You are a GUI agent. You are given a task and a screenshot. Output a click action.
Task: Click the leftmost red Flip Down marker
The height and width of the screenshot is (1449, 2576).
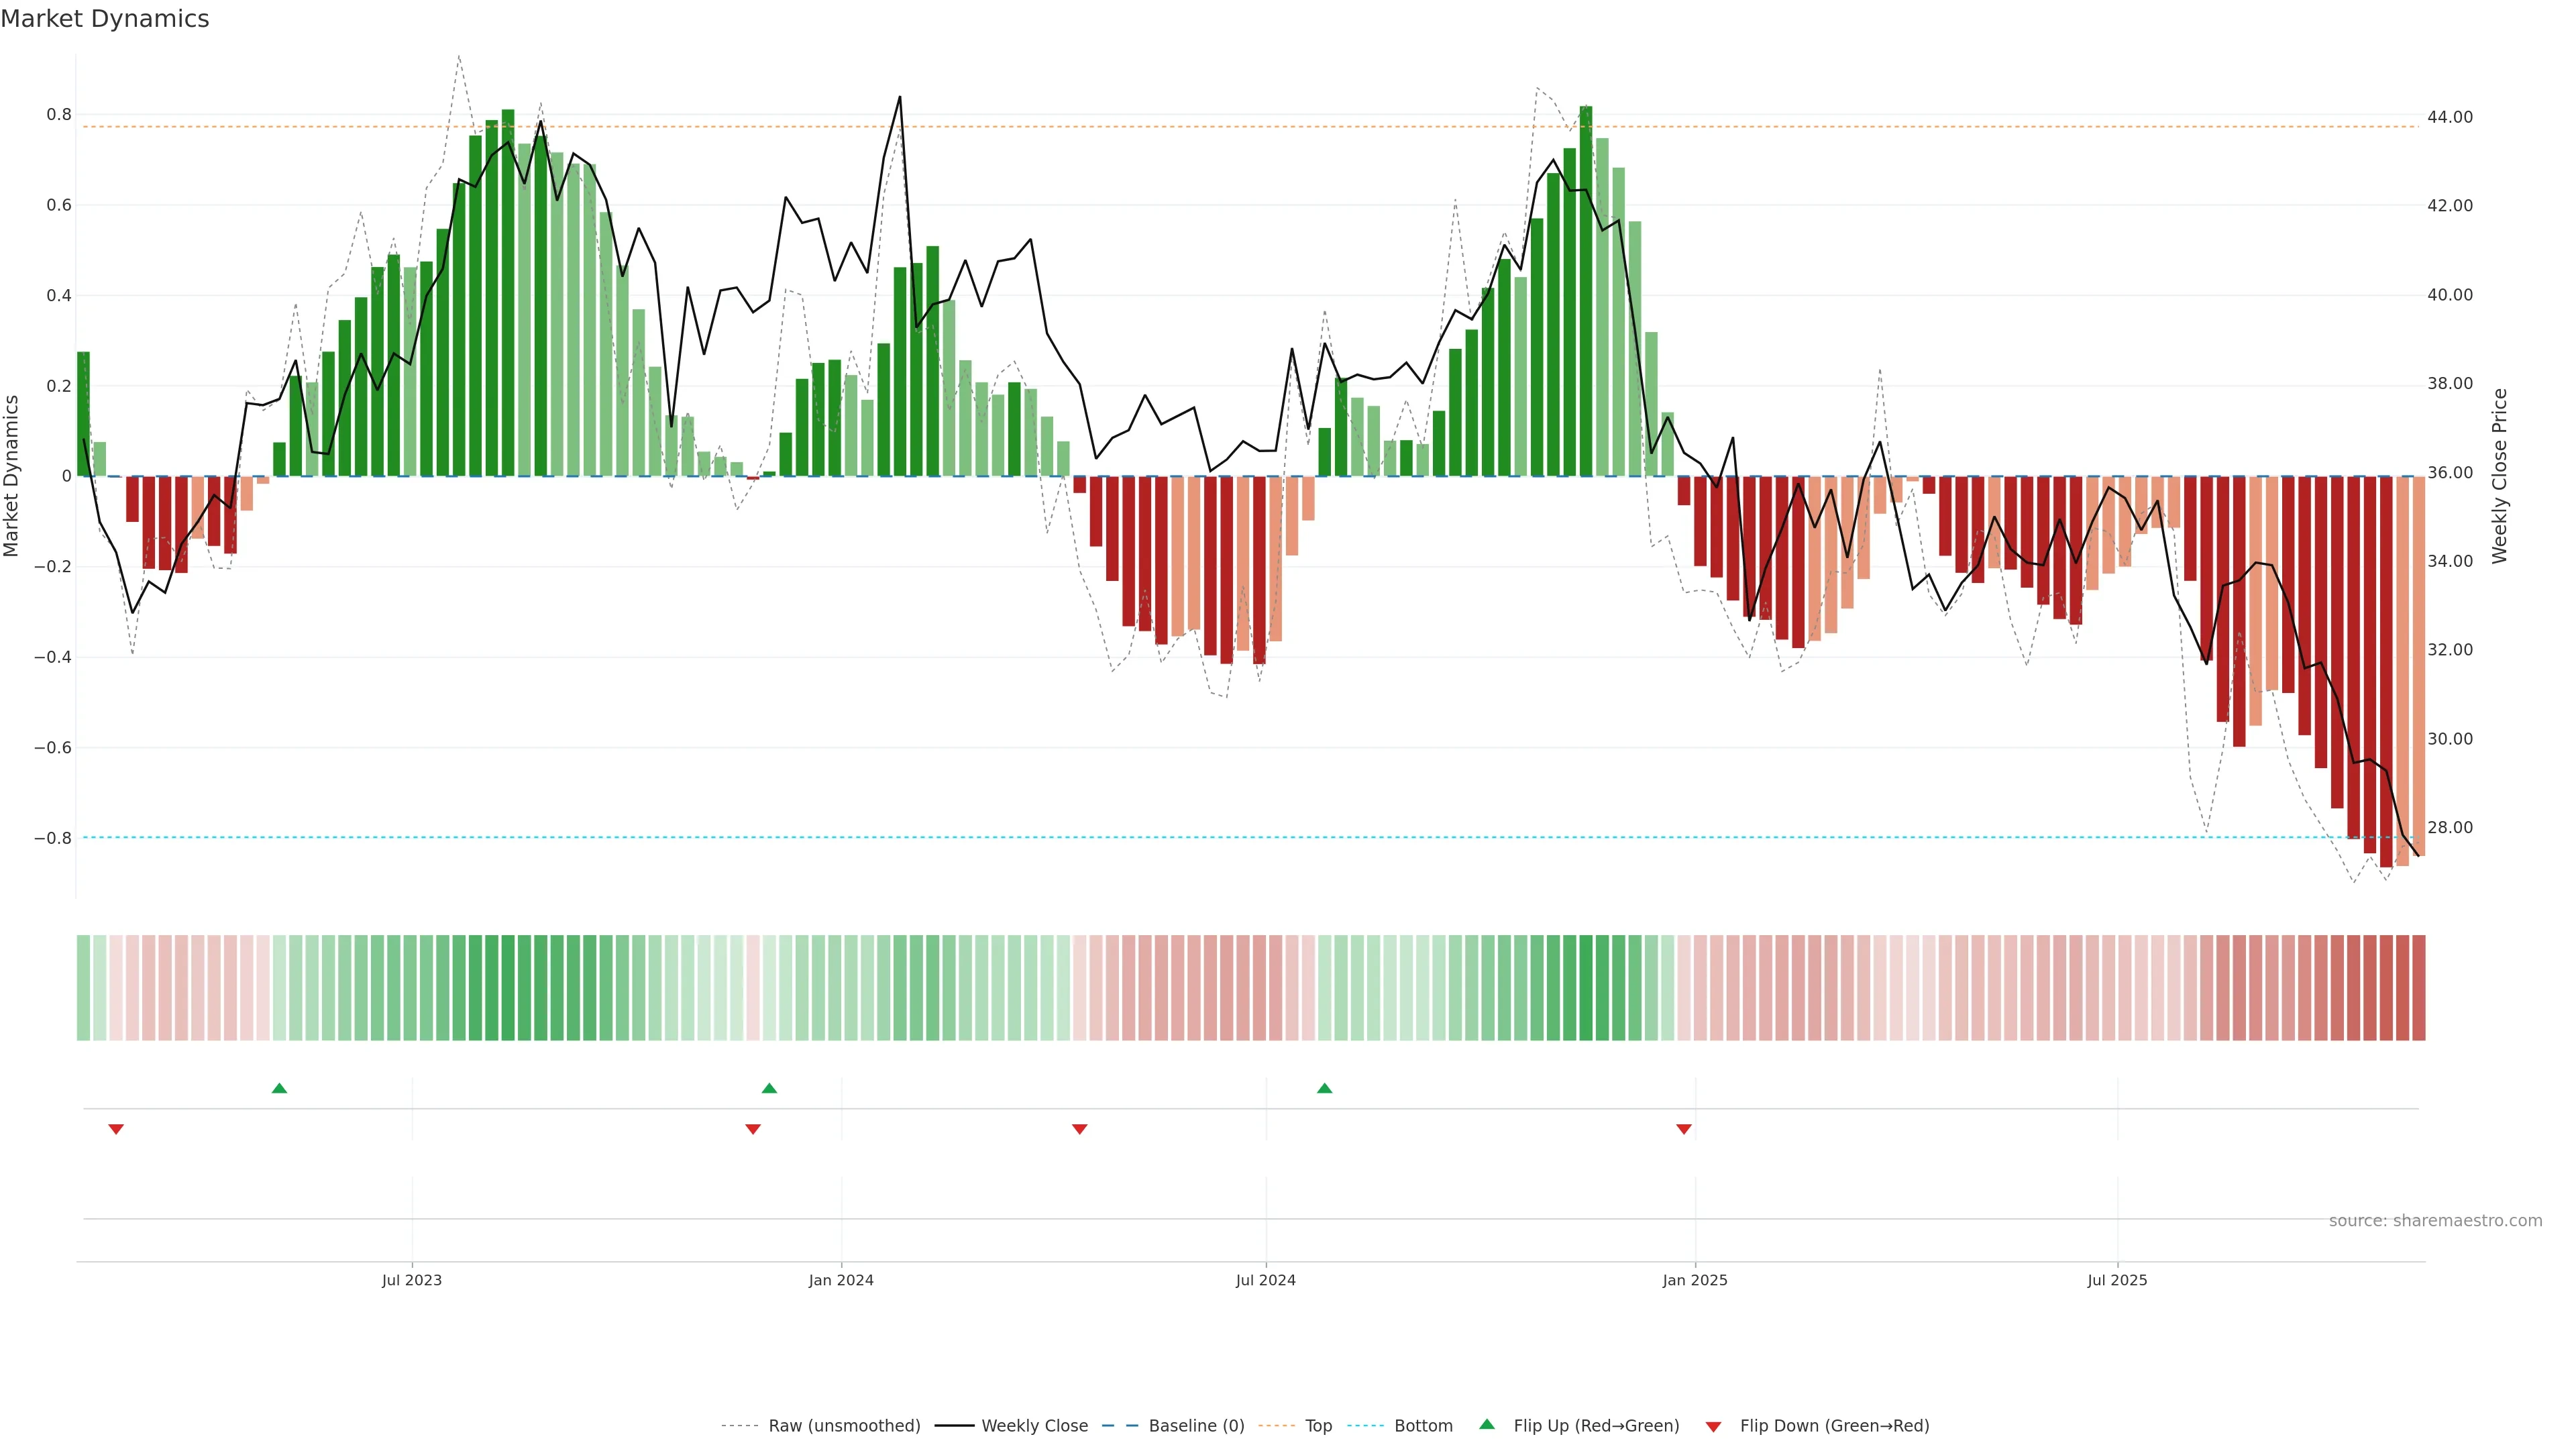point(116,1129)
